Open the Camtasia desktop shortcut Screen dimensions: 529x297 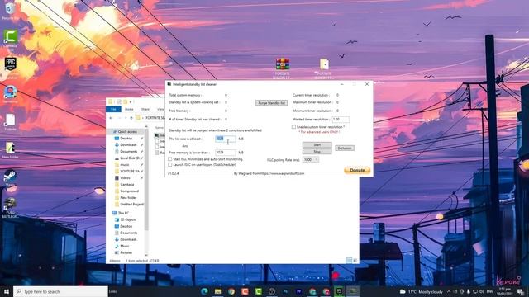pos(10,38)
